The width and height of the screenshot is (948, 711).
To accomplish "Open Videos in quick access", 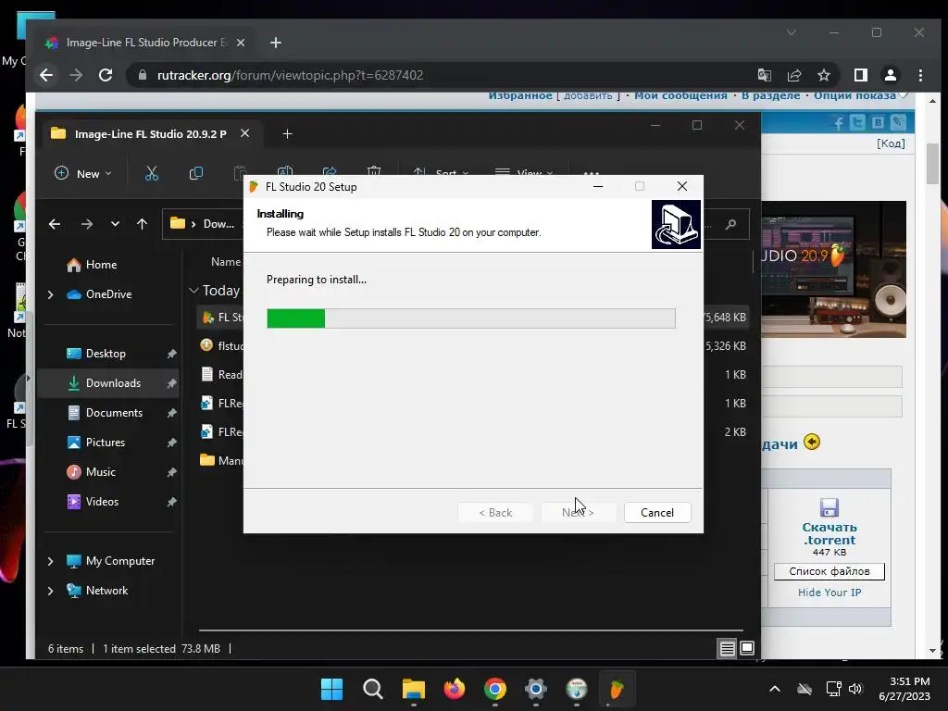I will (x=94, y=502).
